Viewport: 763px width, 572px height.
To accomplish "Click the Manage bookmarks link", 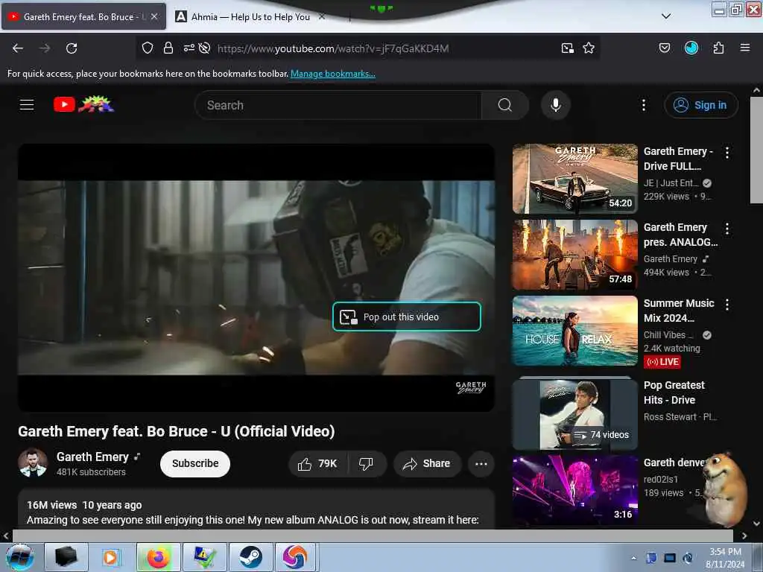I will (x=333, y=74).
